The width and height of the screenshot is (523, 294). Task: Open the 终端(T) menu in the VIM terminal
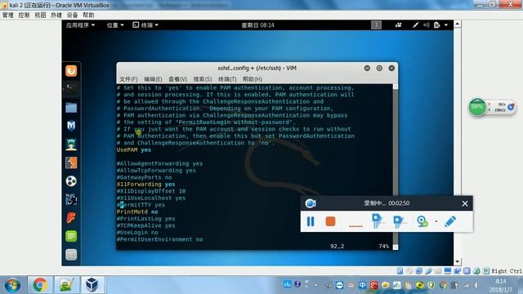tap(227, 79)
